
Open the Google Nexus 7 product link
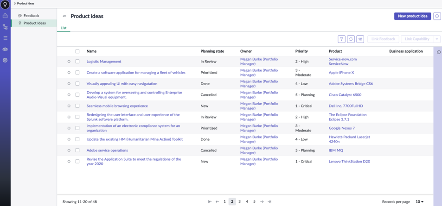tap(342, 128)
